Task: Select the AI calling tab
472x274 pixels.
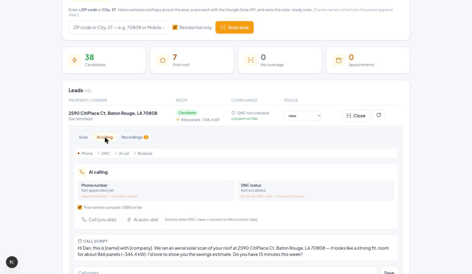Action: point(105,137)
